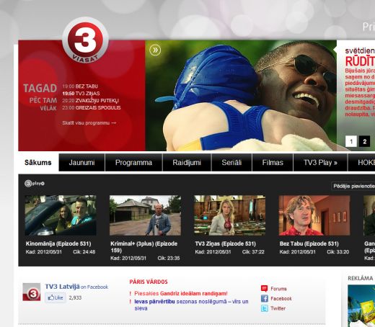This screenshot has height=327, width=375.
Task: Click the Facebook text link
Action: (x=281, y=298)
